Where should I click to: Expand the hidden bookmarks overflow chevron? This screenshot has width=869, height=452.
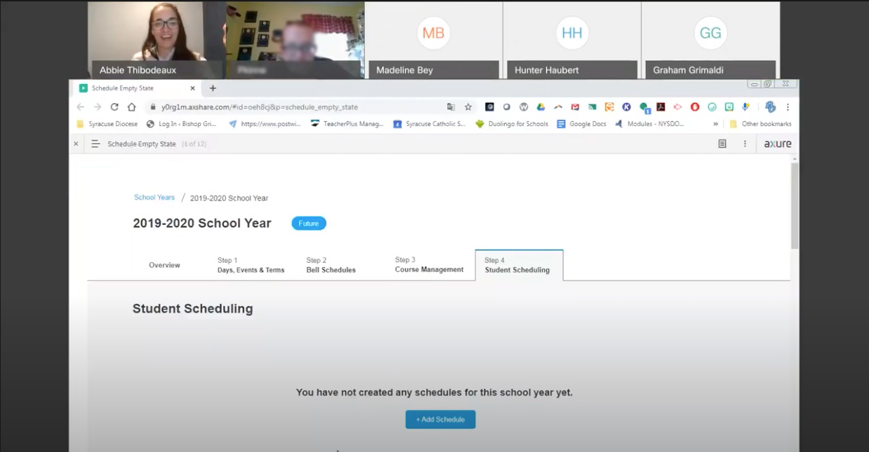pos(715,124)
